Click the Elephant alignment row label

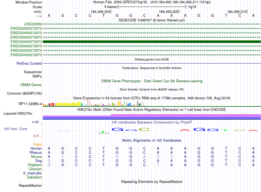[x=35, y=165]
